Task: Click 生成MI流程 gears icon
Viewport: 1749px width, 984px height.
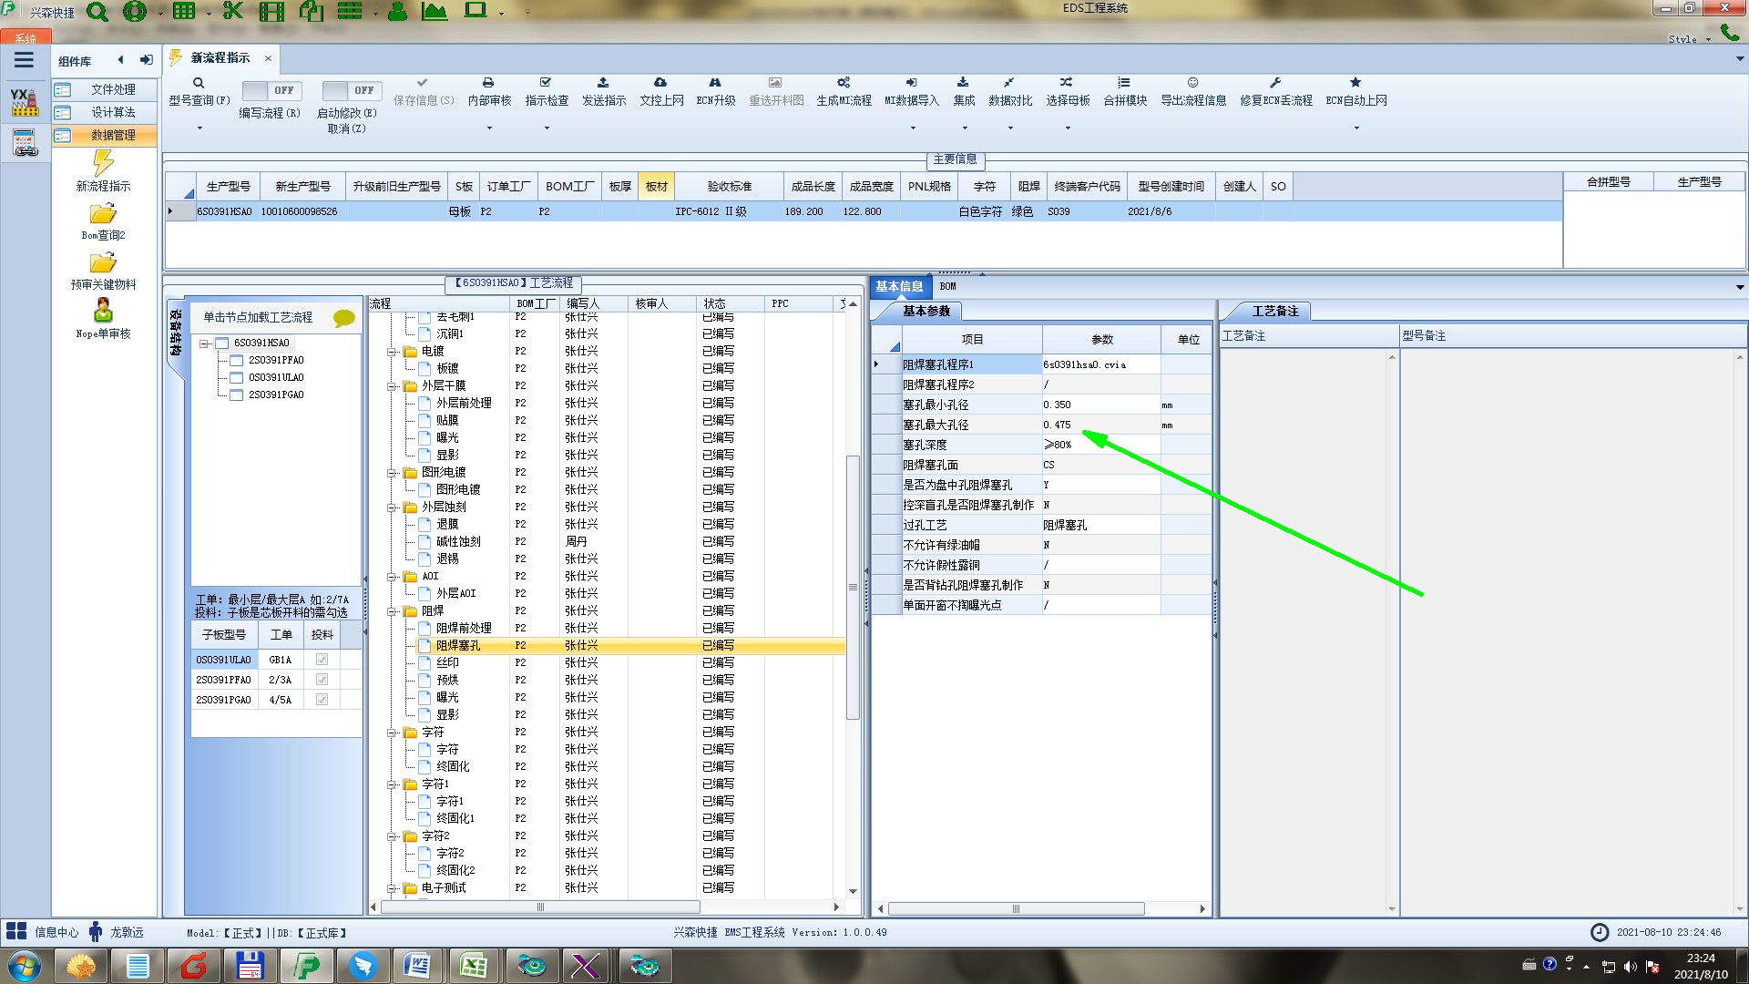Action: coord(844,83)
